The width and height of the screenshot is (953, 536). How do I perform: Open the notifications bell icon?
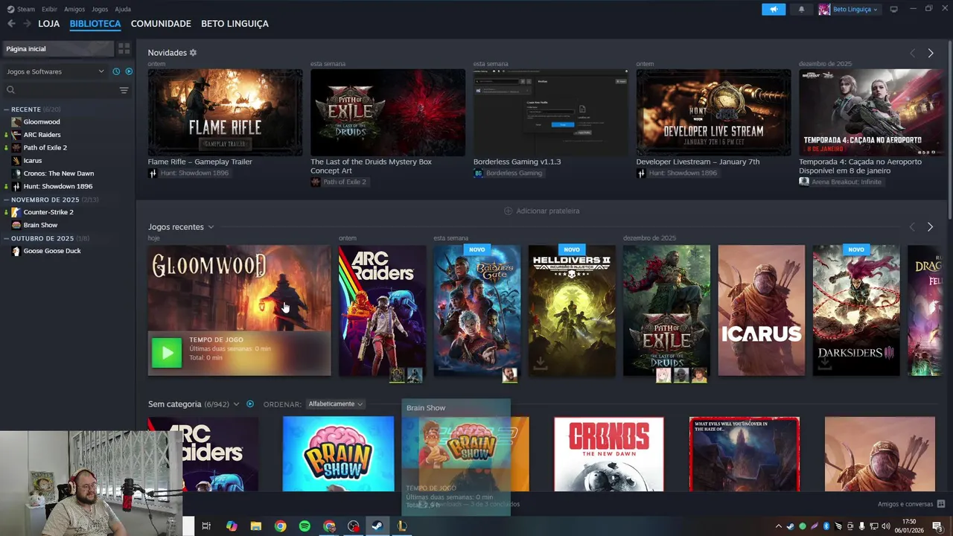pyautogui.click(x=801, y=9)
